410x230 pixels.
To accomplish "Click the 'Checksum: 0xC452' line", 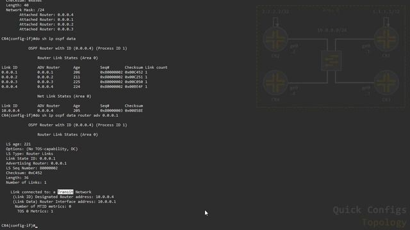I will tap(24, 173).
